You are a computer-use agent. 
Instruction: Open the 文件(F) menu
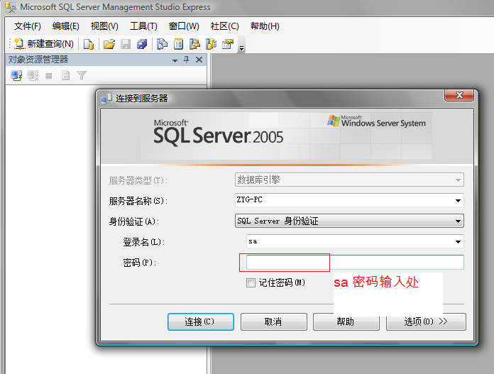pos(28,26)
